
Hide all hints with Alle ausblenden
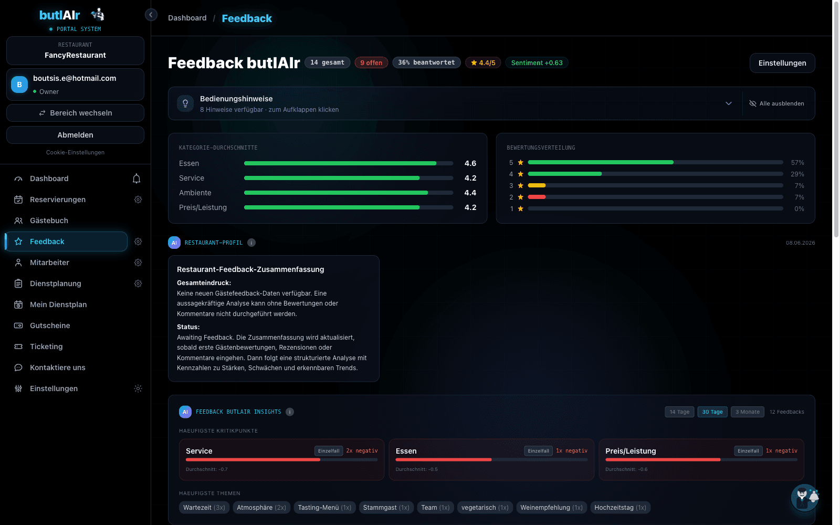pos(776,103)
